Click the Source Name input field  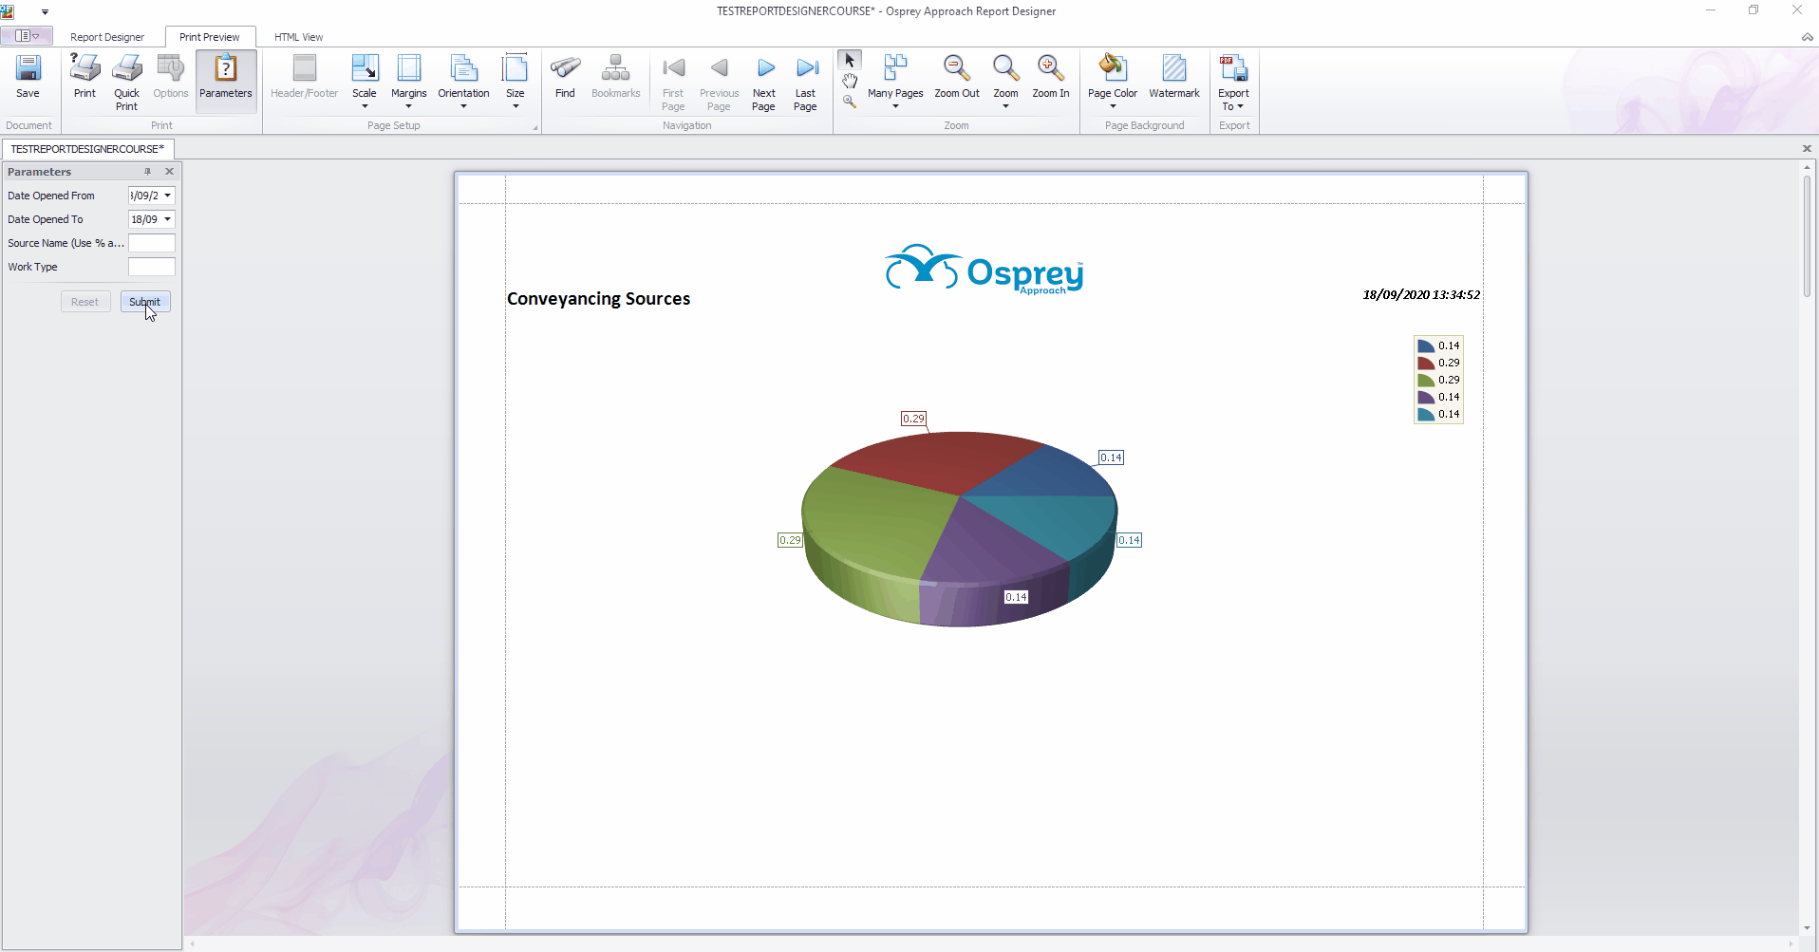(x=152, y=243)
